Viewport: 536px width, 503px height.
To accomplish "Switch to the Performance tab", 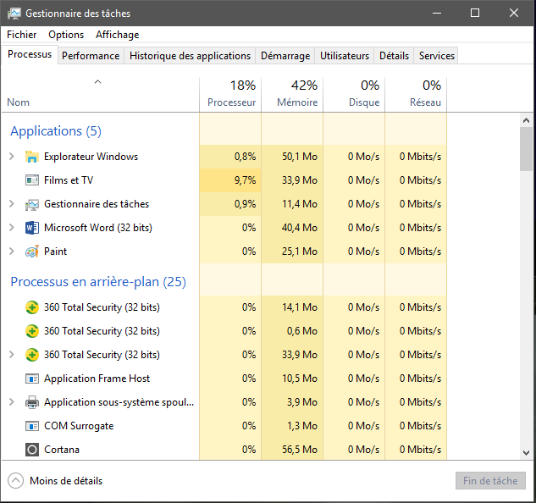I will [91, 56].
